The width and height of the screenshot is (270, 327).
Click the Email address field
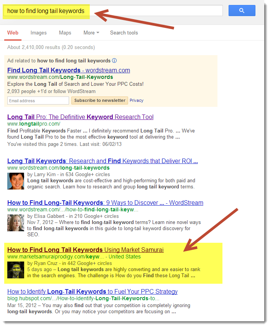click(x=38, y=101)
